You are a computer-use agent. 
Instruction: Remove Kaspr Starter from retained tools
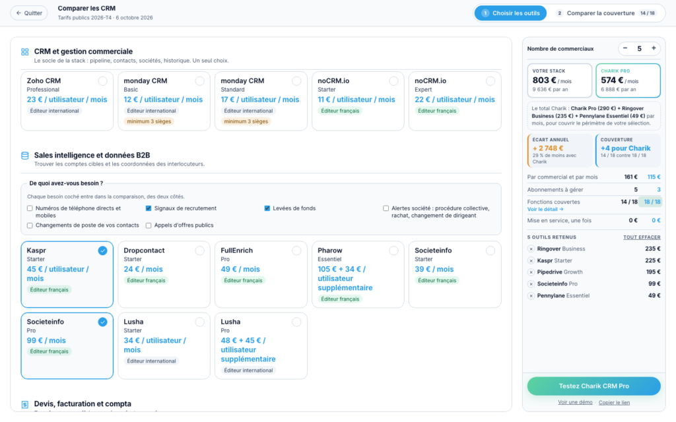coord(531,260)
